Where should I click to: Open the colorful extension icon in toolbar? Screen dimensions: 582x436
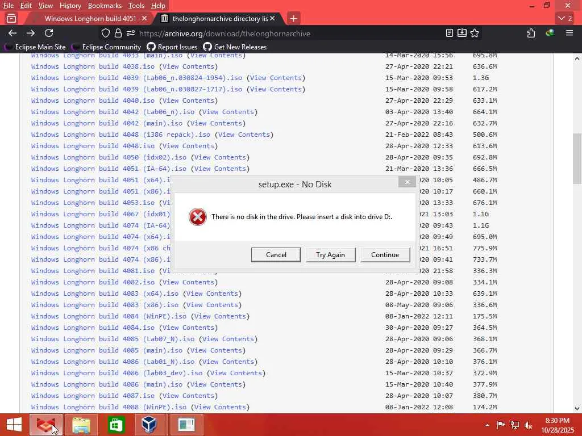tap(550, 33)
